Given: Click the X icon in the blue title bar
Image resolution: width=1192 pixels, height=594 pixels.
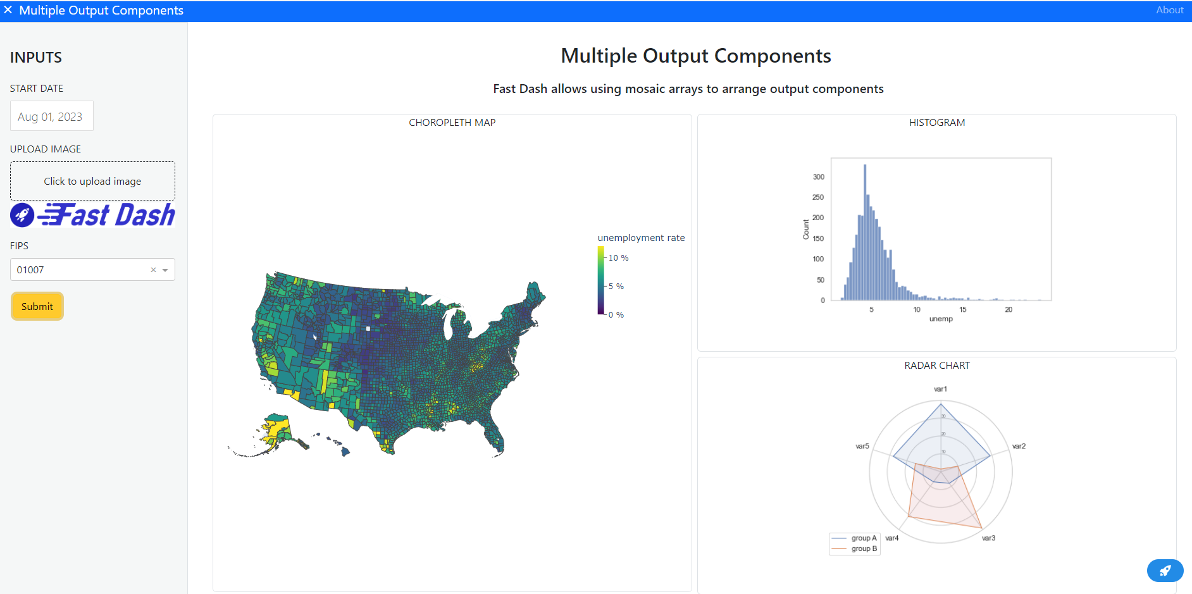Looking at the screenshot, I should [x=8, y=10].
